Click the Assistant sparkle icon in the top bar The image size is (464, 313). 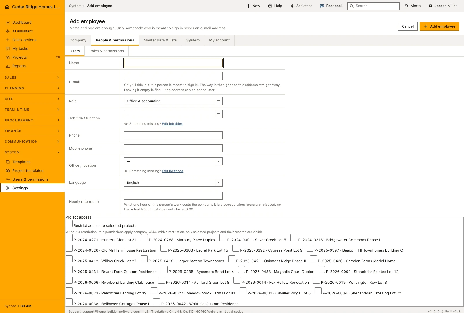tap(292, 6)
